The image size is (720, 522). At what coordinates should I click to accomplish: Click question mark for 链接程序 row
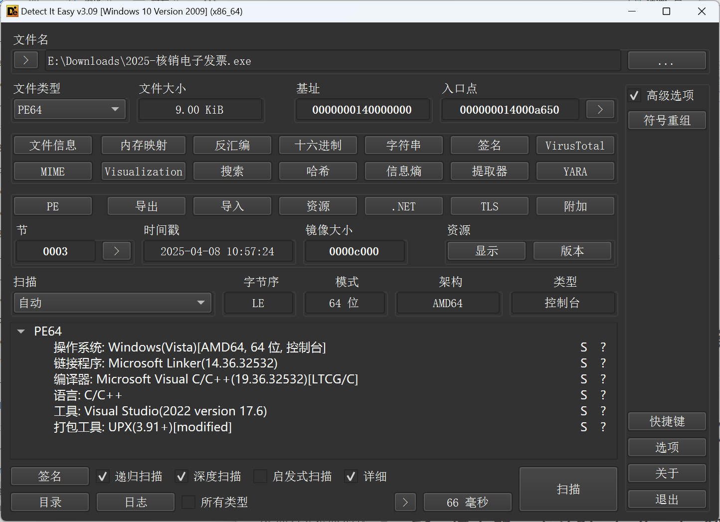point(603,363)
